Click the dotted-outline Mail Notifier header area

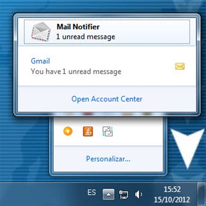point(107,32)
